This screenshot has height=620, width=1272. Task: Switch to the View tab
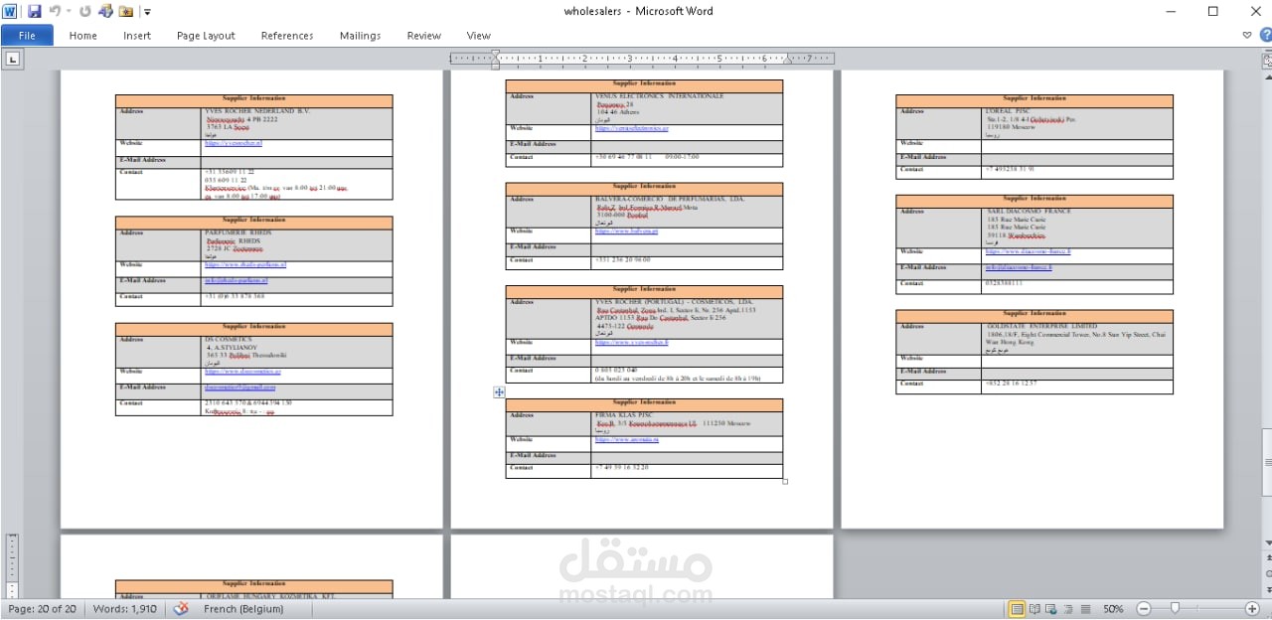[479, 36]
